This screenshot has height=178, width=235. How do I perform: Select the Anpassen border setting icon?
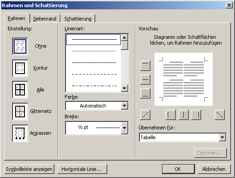point(20,133)
